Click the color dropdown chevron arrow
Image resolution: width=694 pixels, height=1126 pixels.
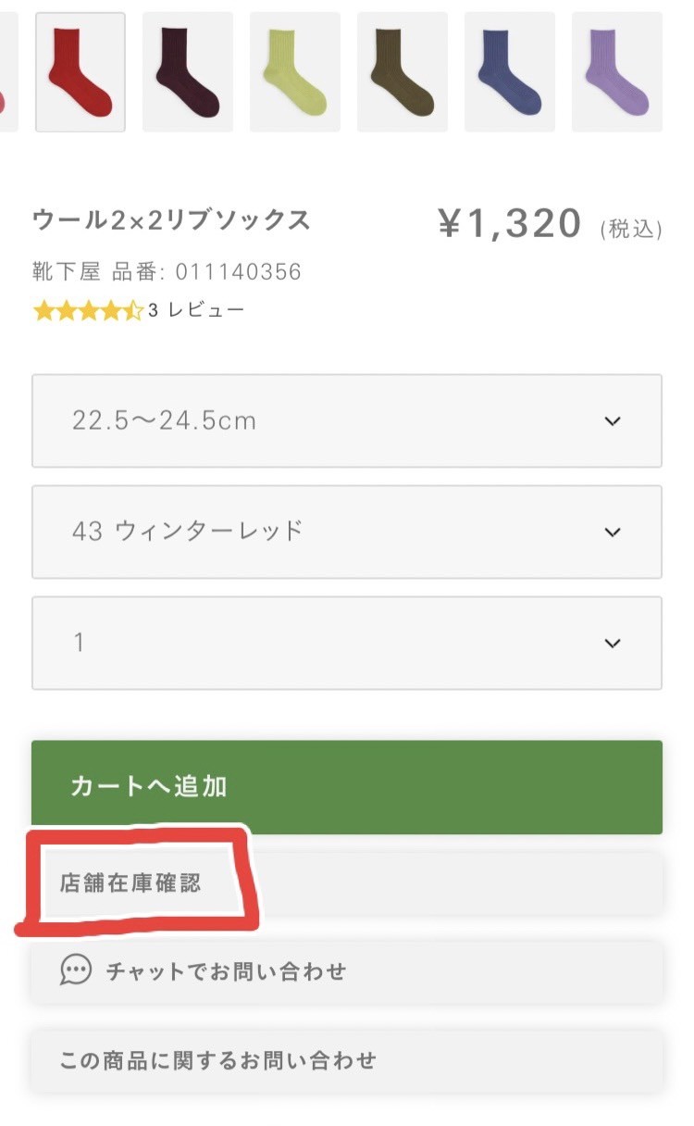[612, 532]
